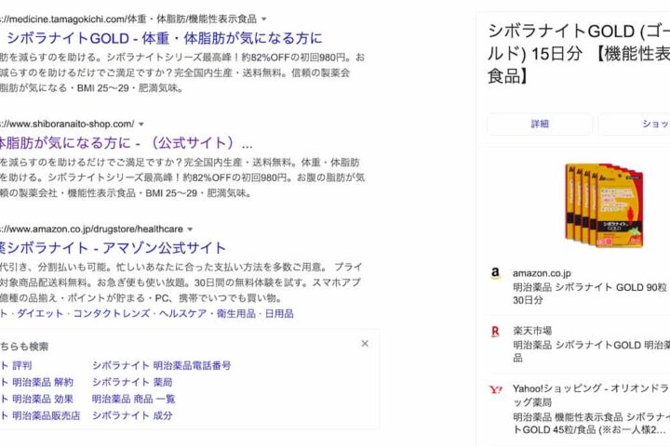Expand the shiboranaito-shop.com URL dropdown arrow
The height and width of the screenshot is (446, 670).
pyautogui.click(x=141, y=125)
